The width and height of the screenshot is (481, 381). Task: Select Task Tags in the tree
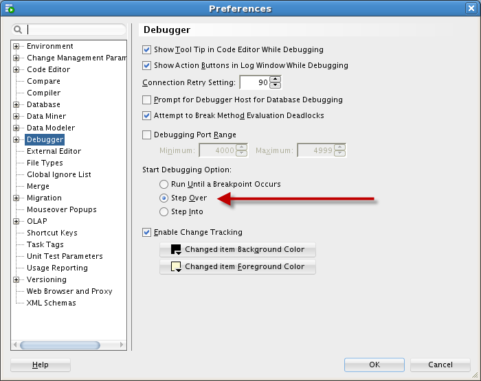45,244
